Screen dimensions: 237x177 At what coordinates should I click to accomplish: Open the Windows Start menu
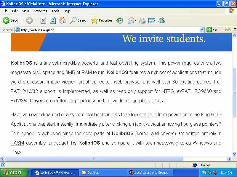point(14,173)
